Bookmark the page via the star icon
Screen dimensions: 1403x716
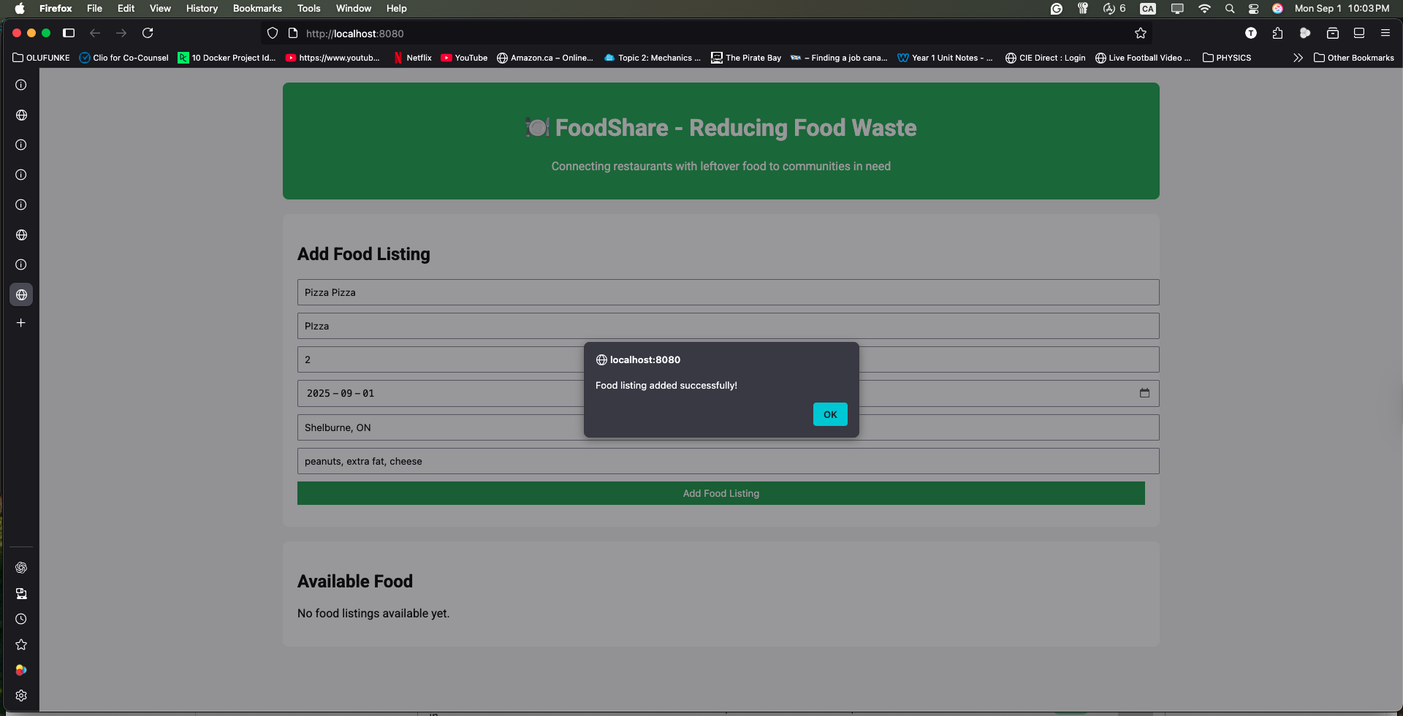coord(1141,33)
